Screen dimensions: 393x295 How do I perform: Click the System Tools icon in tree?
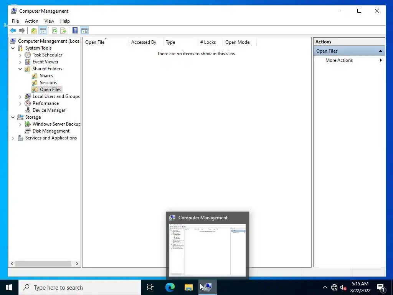20,48
